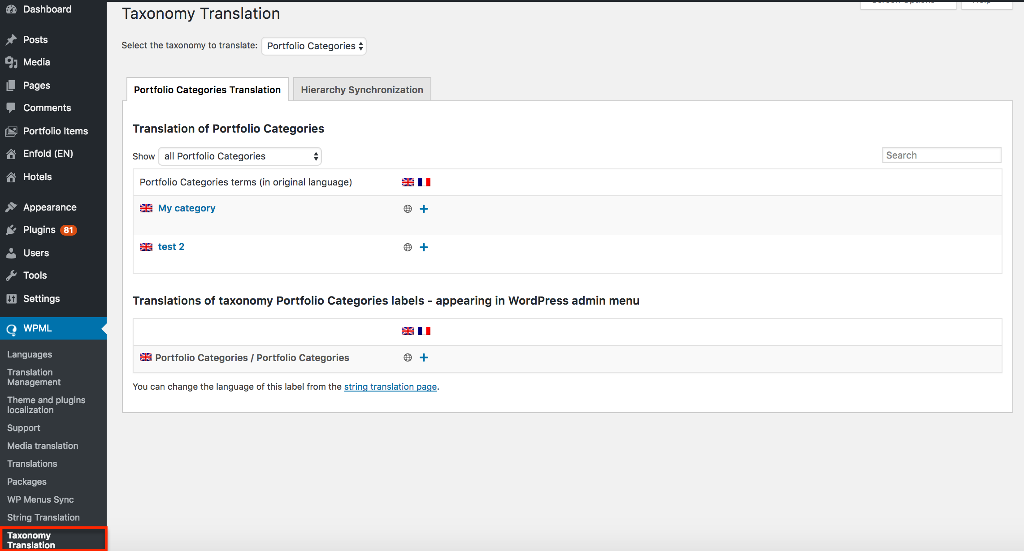Click the Media icon in sidebar
The image size is (1024, 551).
[11, 62]
